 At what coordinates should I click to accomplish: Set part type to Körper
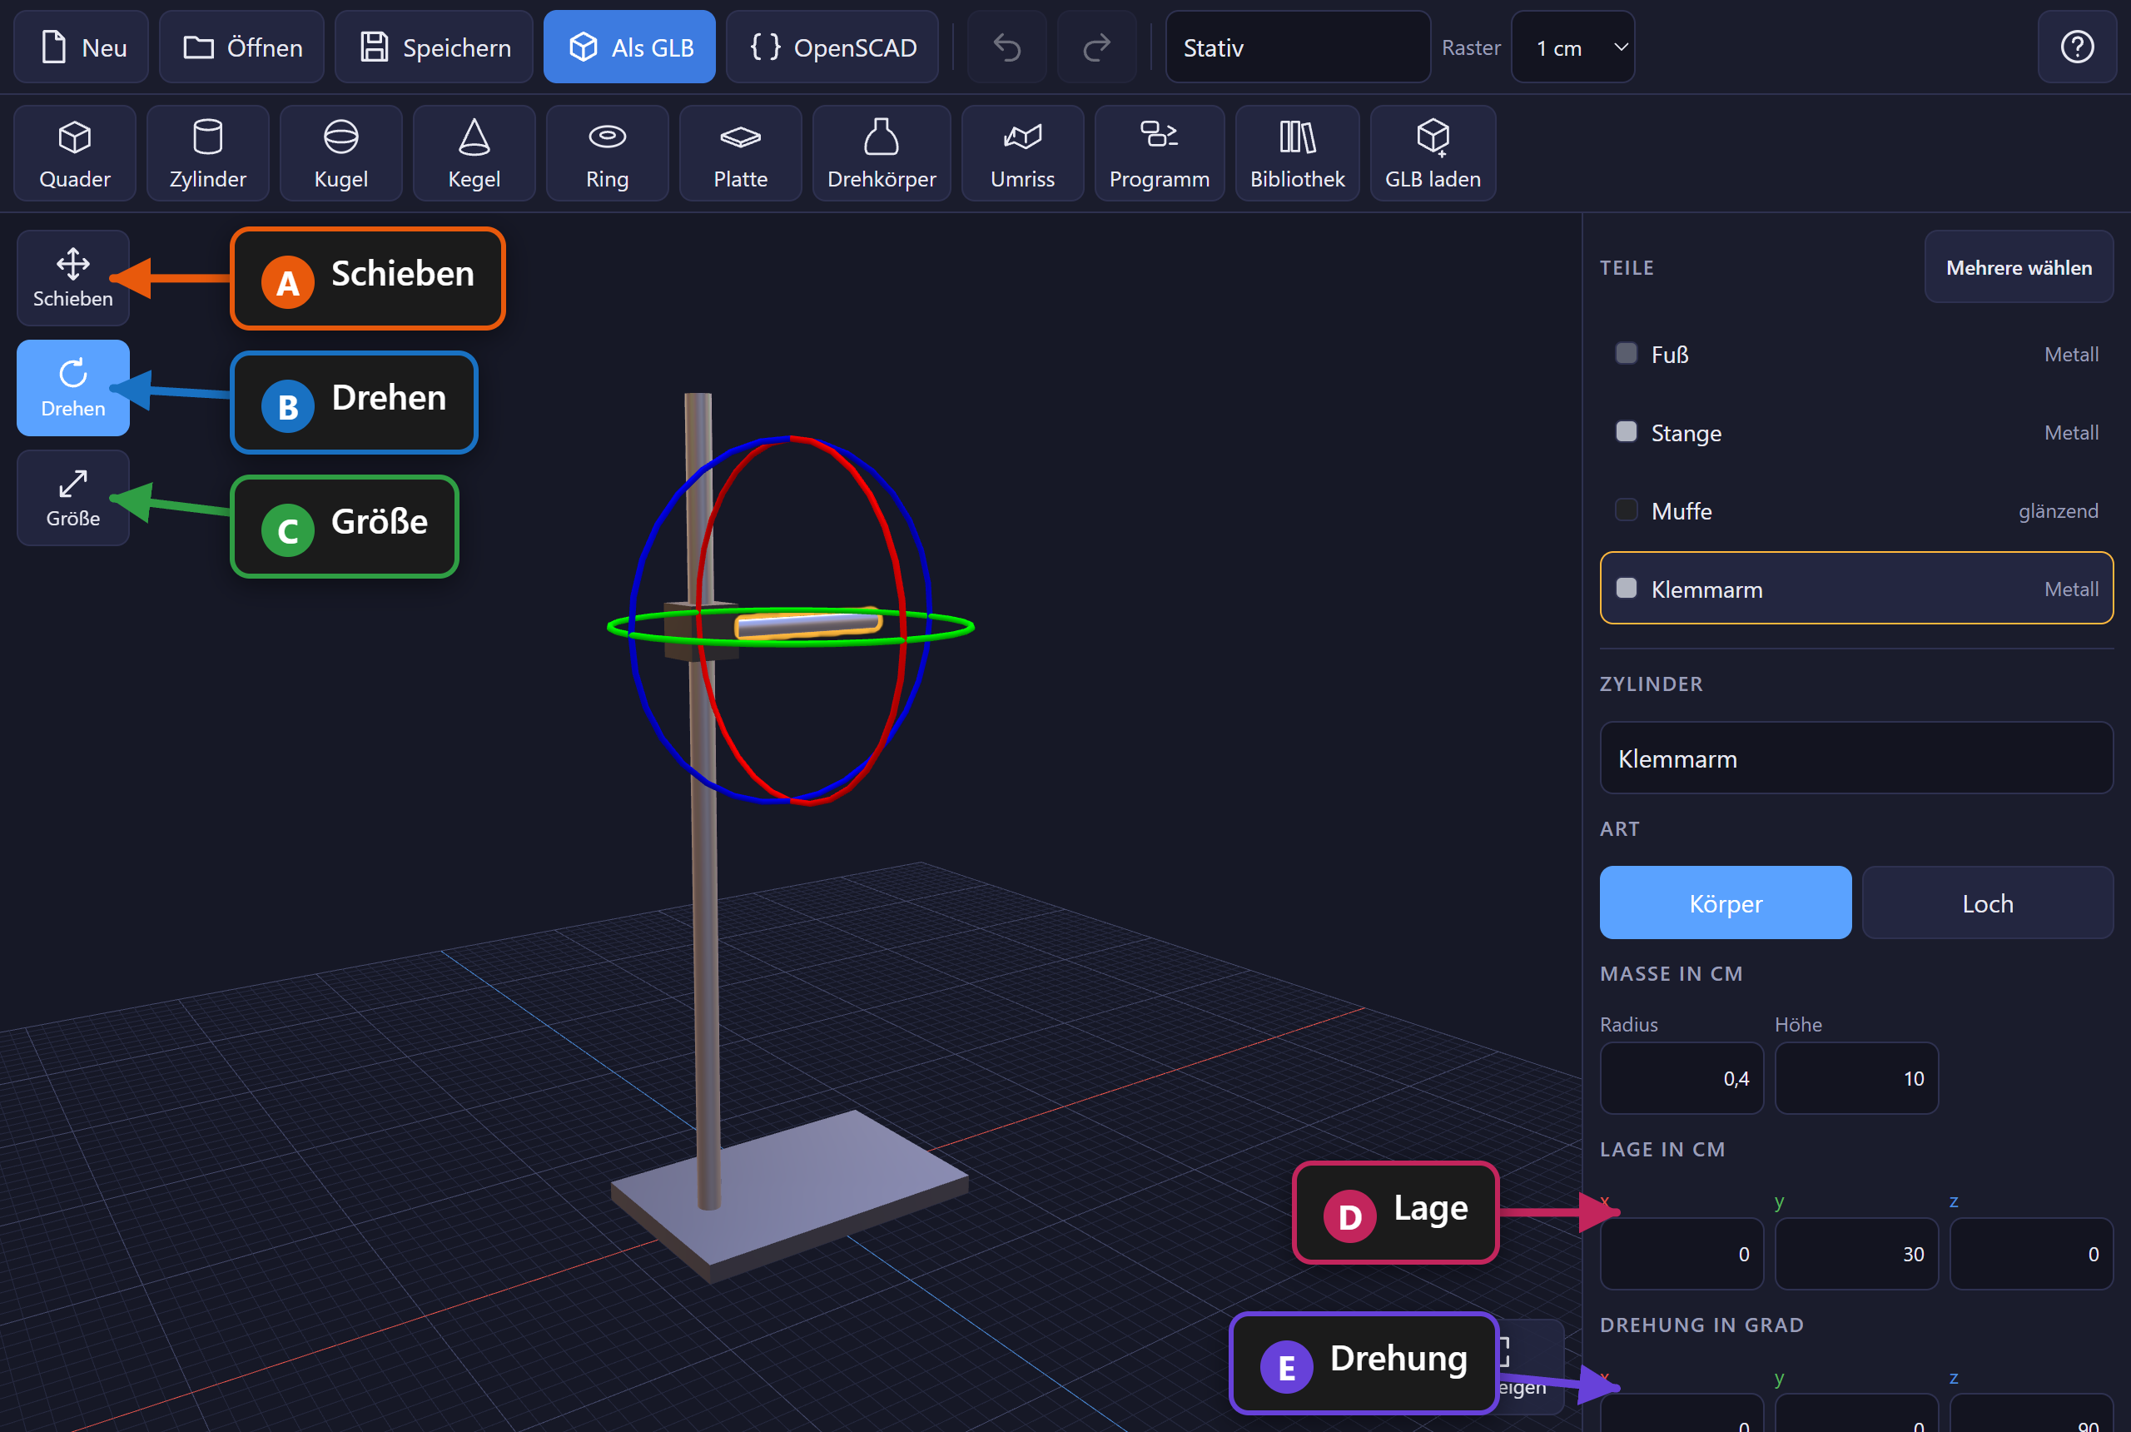tap(1726, 902)
